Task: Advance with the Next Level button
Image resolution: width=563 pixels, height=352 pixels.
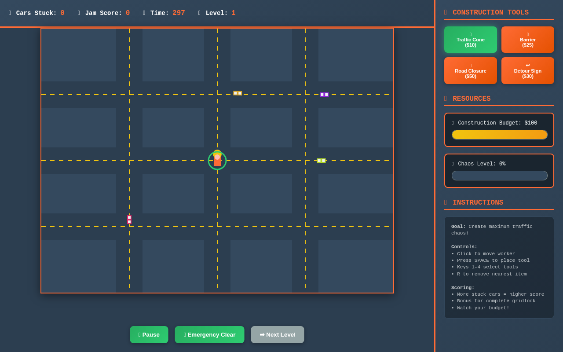Action: [277, 334]
